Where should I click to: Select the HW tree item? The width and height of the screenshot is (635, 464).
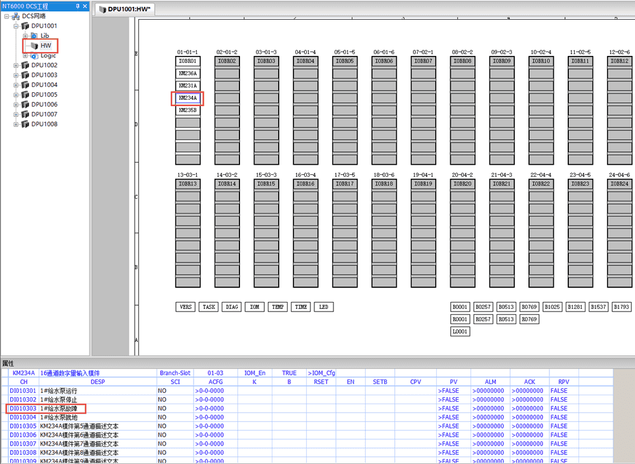click(46, 46)
